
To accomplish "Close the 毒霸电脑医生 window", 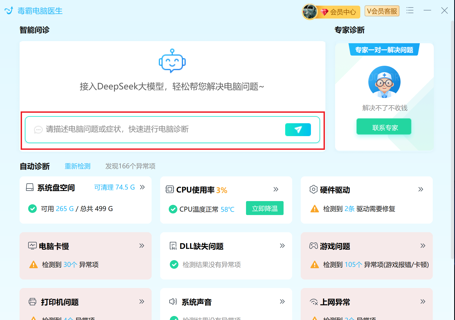I will click(x=445, y=10).
